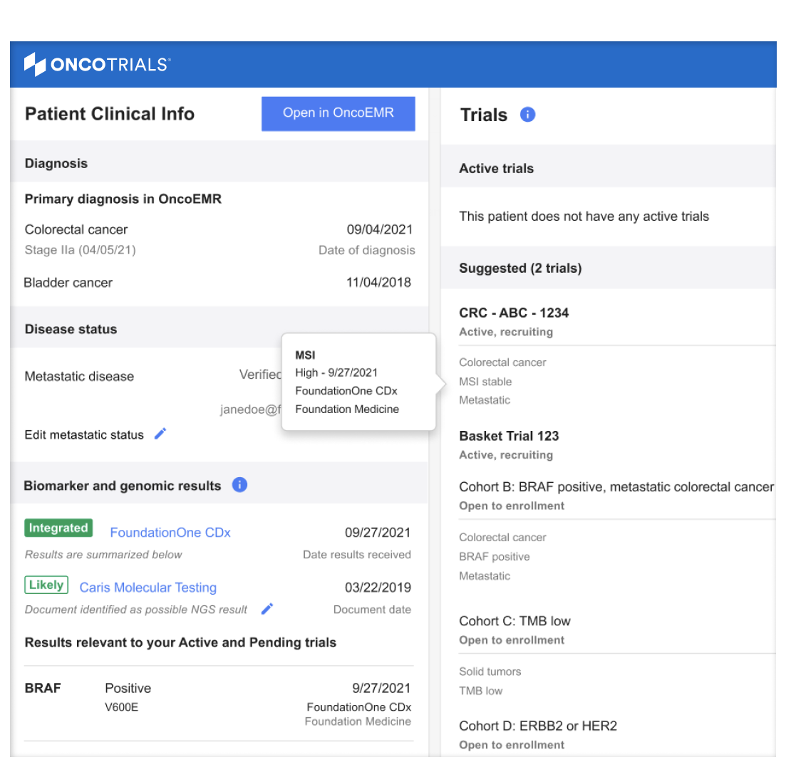This screenshot has width=786, height=767.
Task: Open the Caris Molecular Testing document
Action: click(148, 587)
